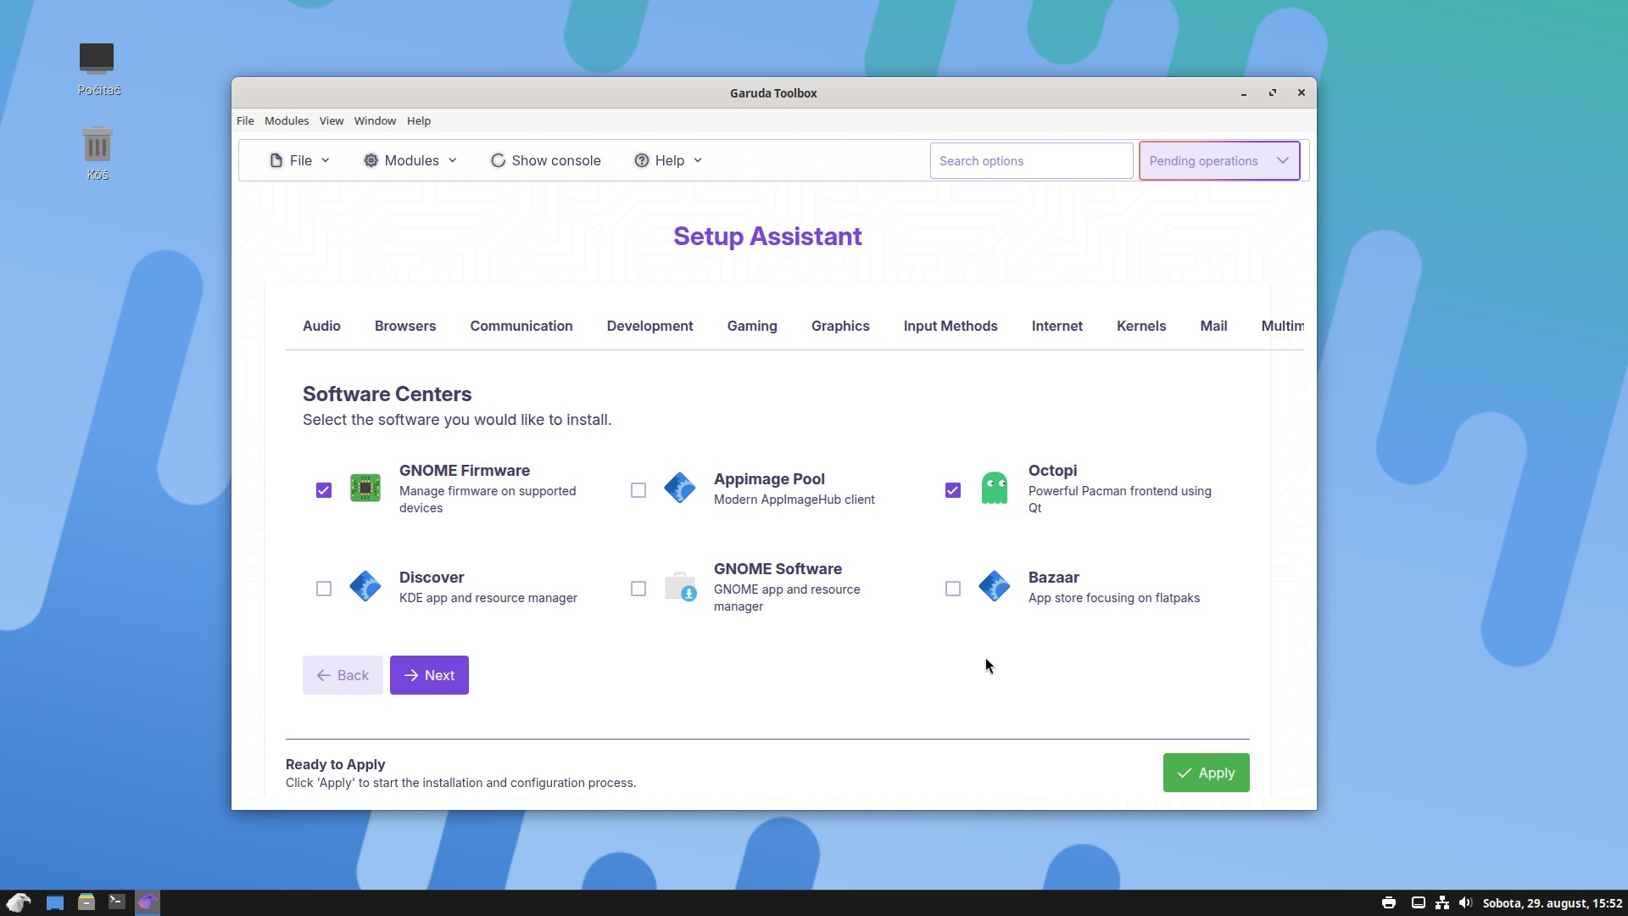Open the Garuda start menu icon
Screen dimensions: 1628x916
[x=19, y=902]
